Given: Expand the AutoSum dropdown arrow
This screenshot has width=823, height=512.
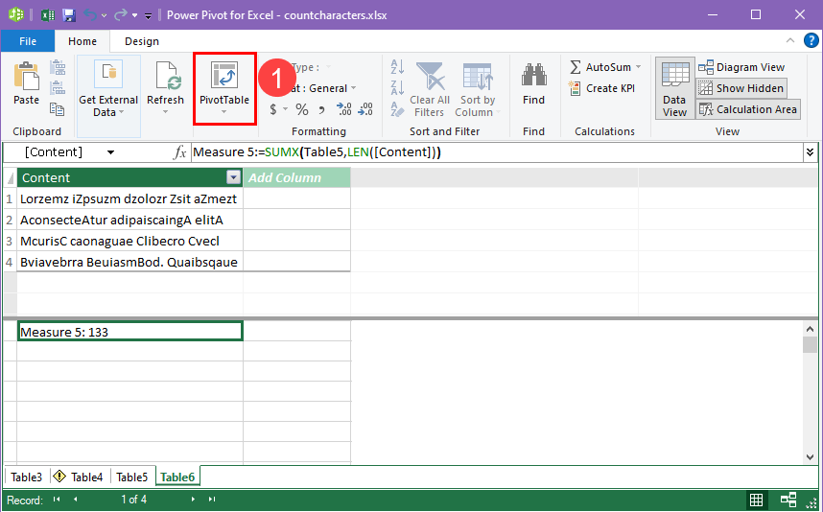Looking at the screenshot, I should (638, 66).
